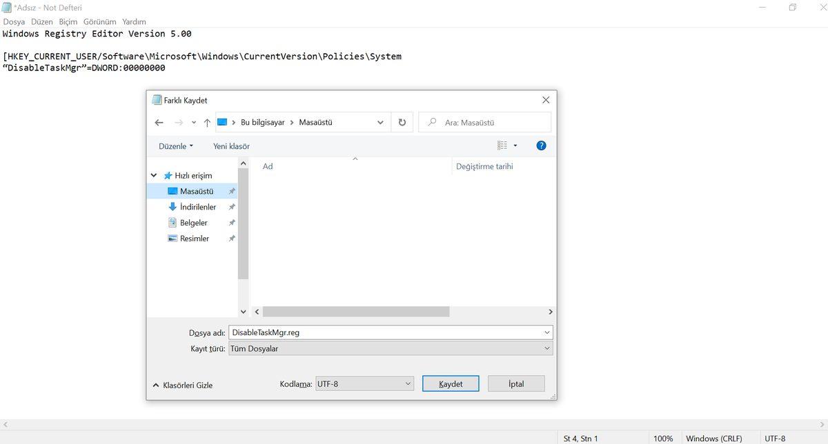Open Belgeler folder in quick access

click(x=193, y=223)
